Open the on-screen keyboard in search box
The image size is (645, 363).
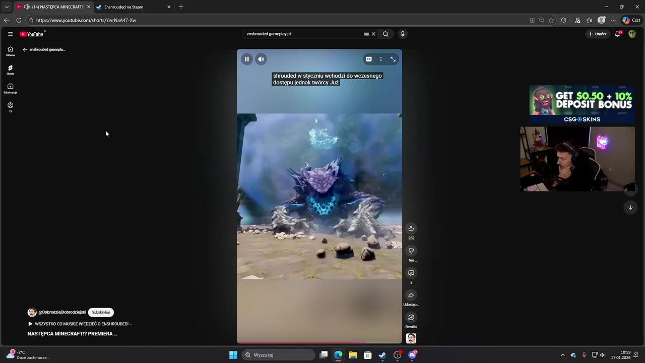pos(366,34)
